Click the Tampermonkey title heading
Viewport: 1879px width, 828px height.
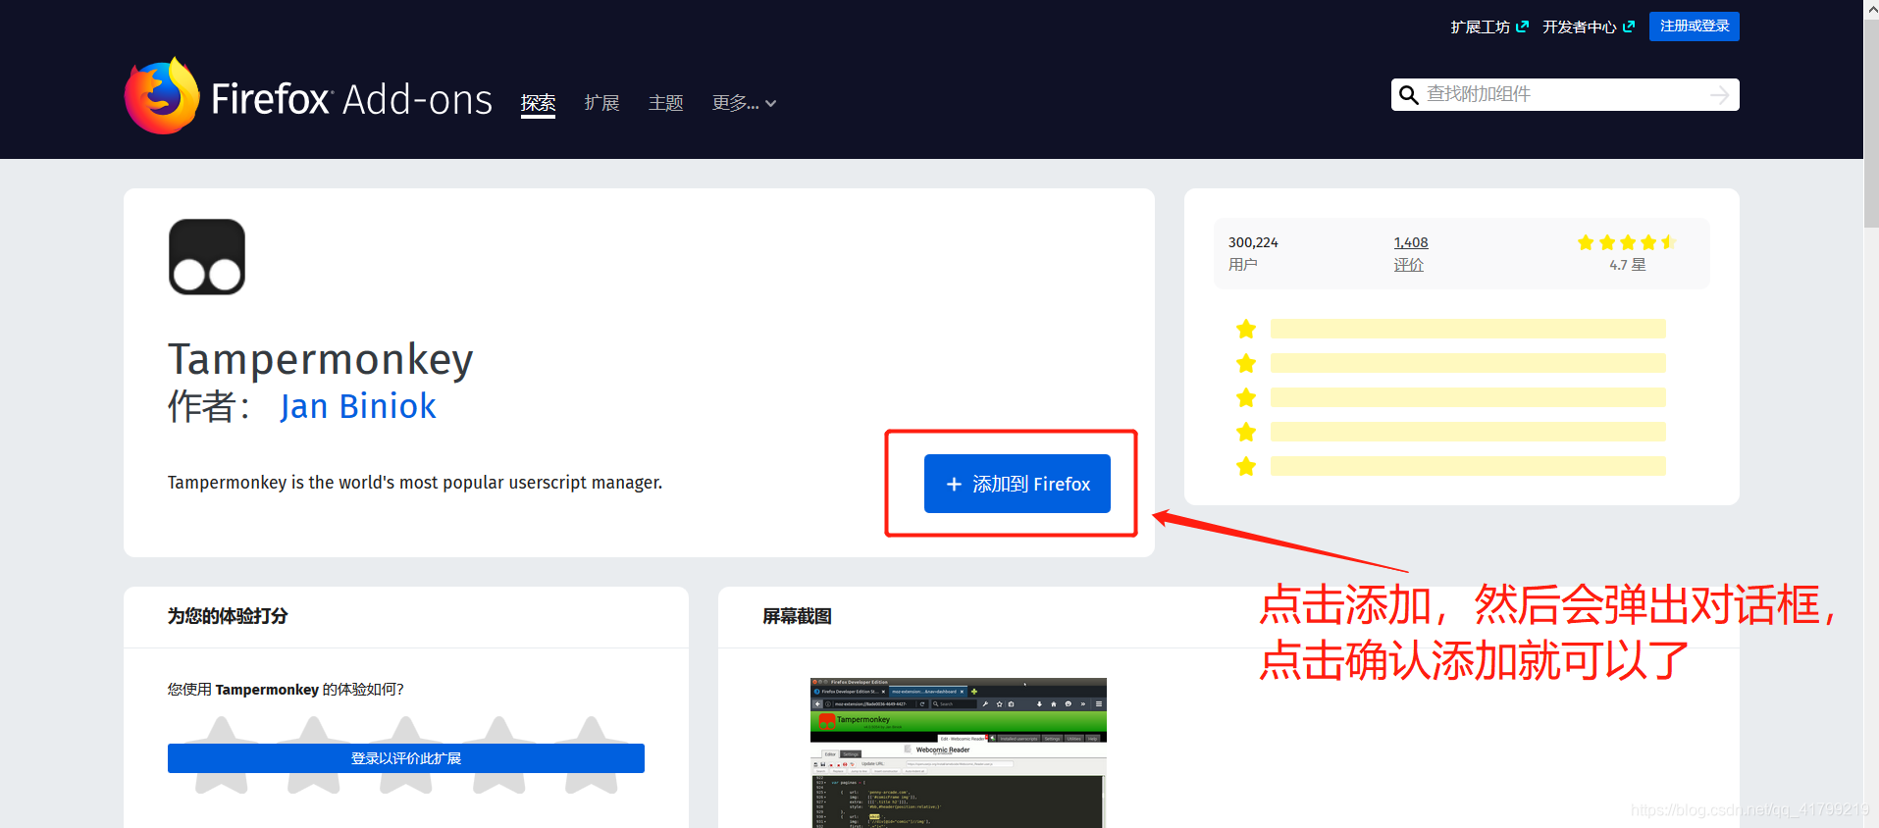[x=321, y=360]
